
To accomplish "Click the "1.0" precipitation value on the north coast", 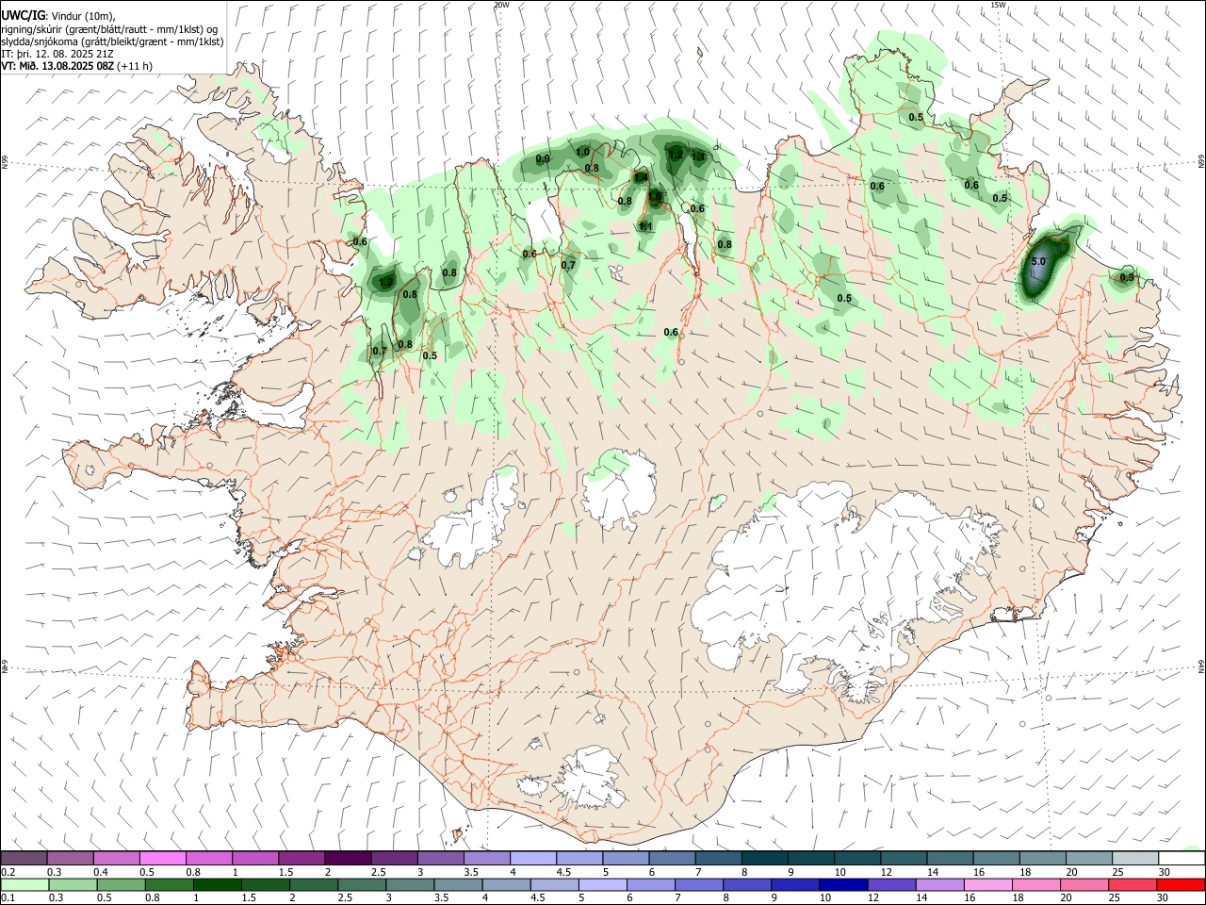I will pos(582,152).
